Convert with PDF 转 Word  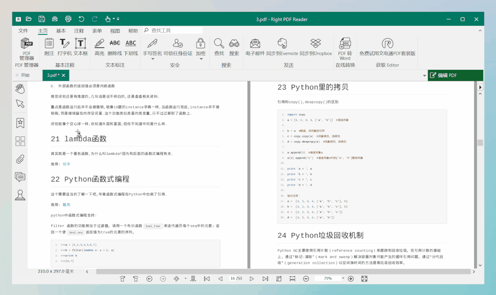(x=345, y=49)
